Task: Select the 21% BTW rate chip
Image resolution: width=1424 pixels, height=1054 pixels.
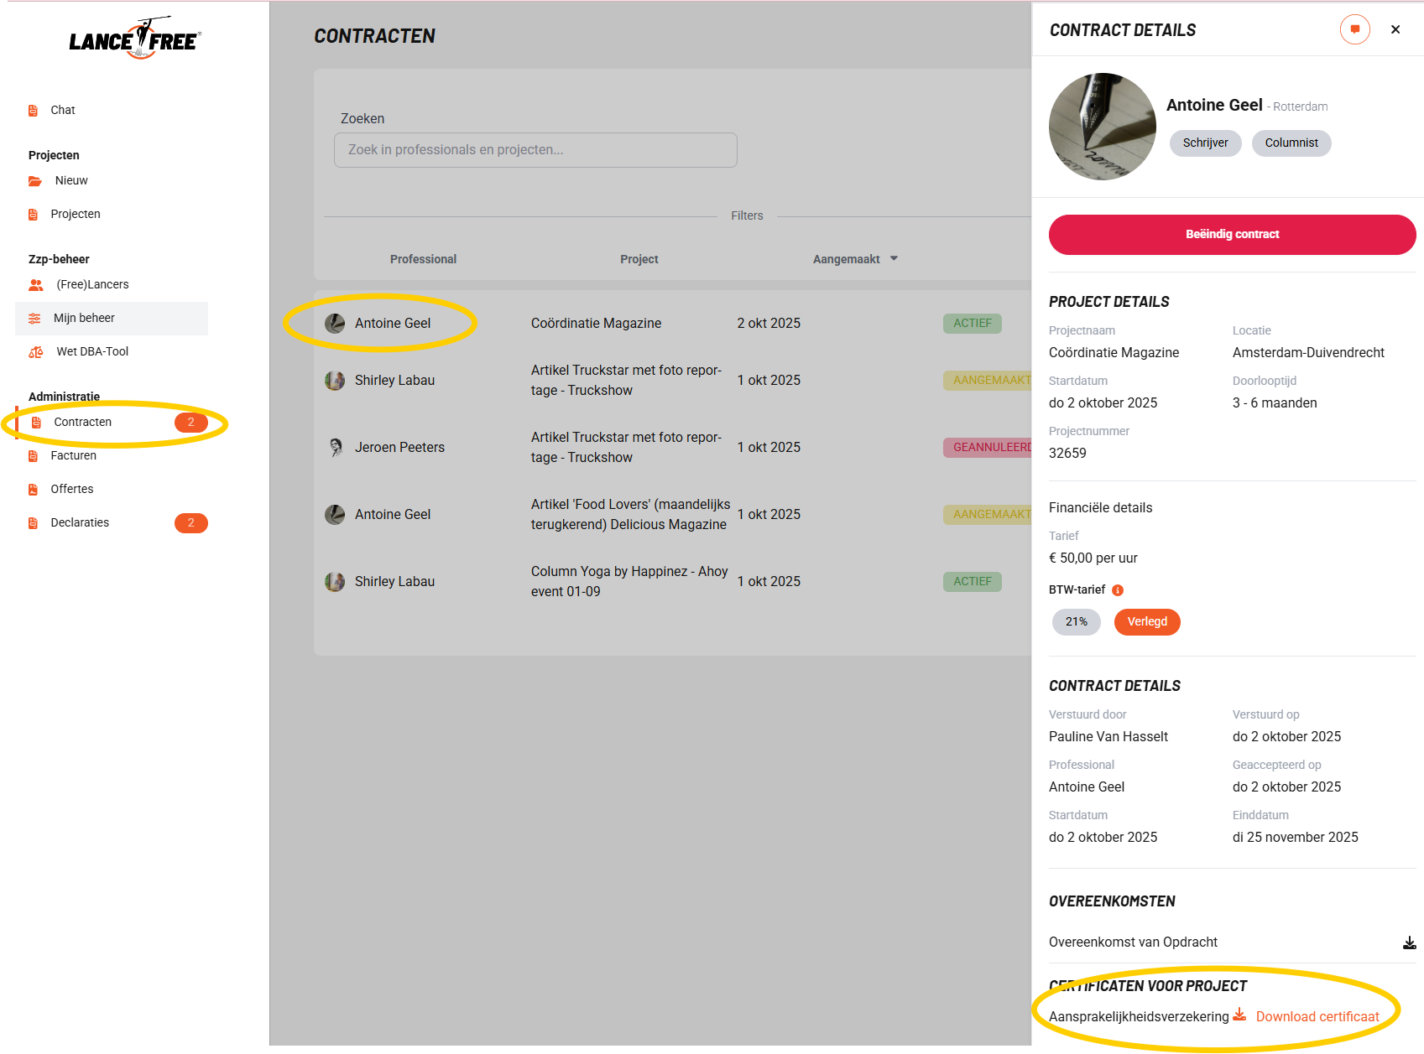Action: click(x=1076, y=622)
